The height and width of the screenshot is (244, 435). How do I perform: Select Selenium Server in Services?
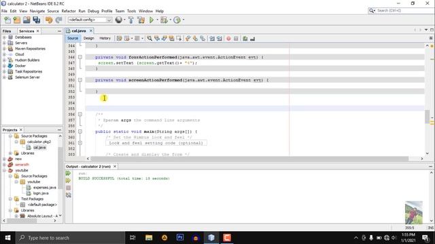27,77
